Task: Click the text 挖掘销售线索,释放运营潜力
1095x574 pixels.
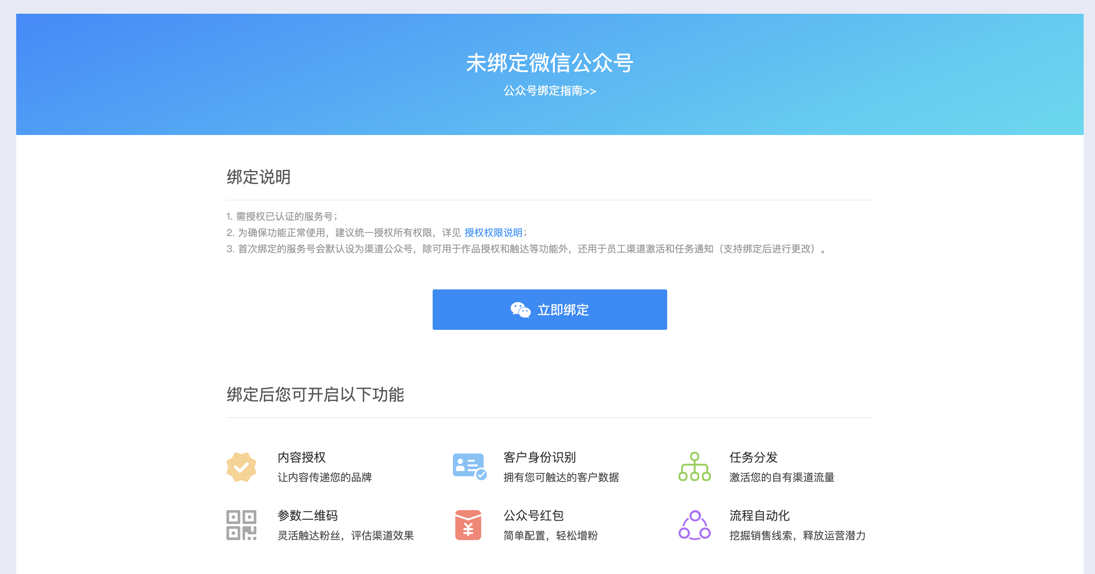Action: 797,535
